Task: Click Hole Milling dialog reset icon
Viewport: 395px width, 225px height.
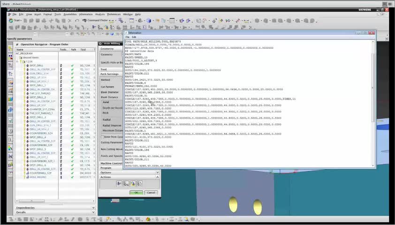Action: pyautogui.click(x=100, y=44)
